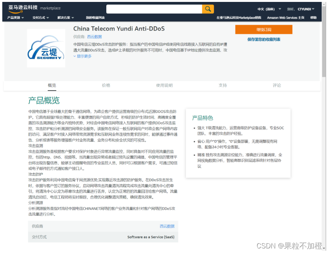Click the 攻击防护 subheading text
Image resolution: width=328 pixels, height=253 pixels.
(x=36, y=174)
